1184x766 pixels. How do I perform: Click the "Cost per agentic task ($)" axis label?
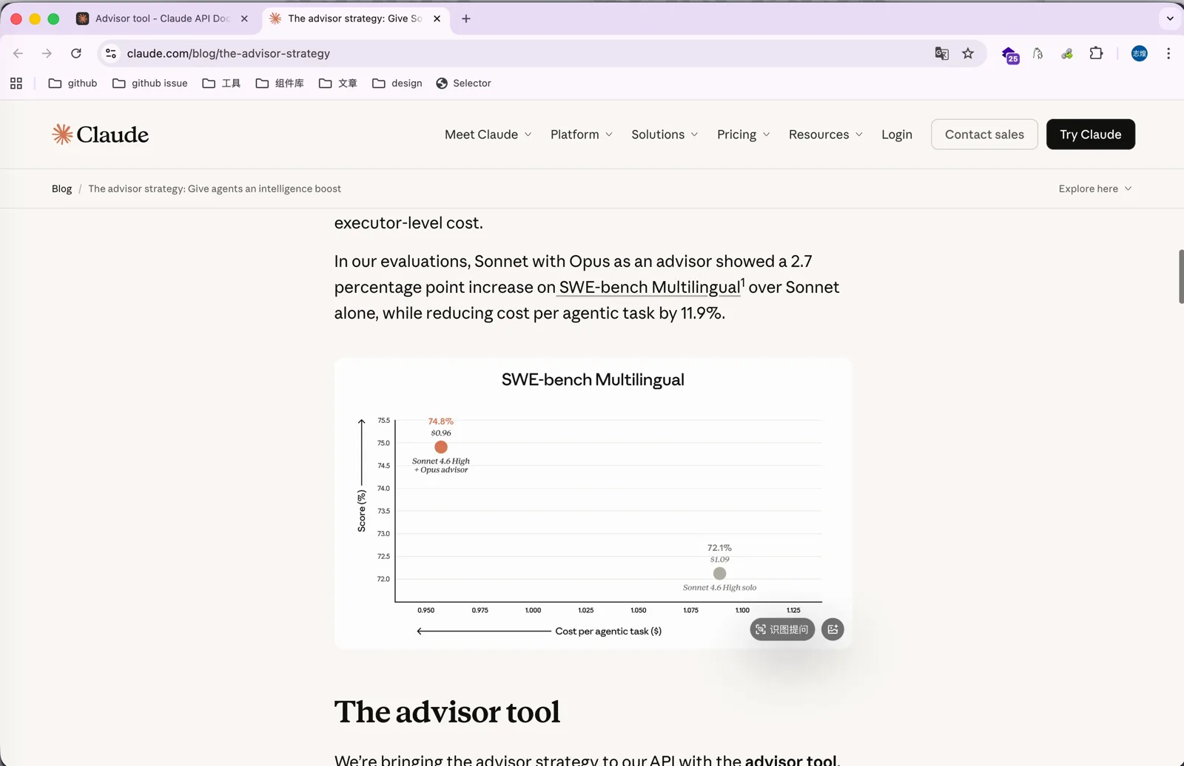[608, 631]
